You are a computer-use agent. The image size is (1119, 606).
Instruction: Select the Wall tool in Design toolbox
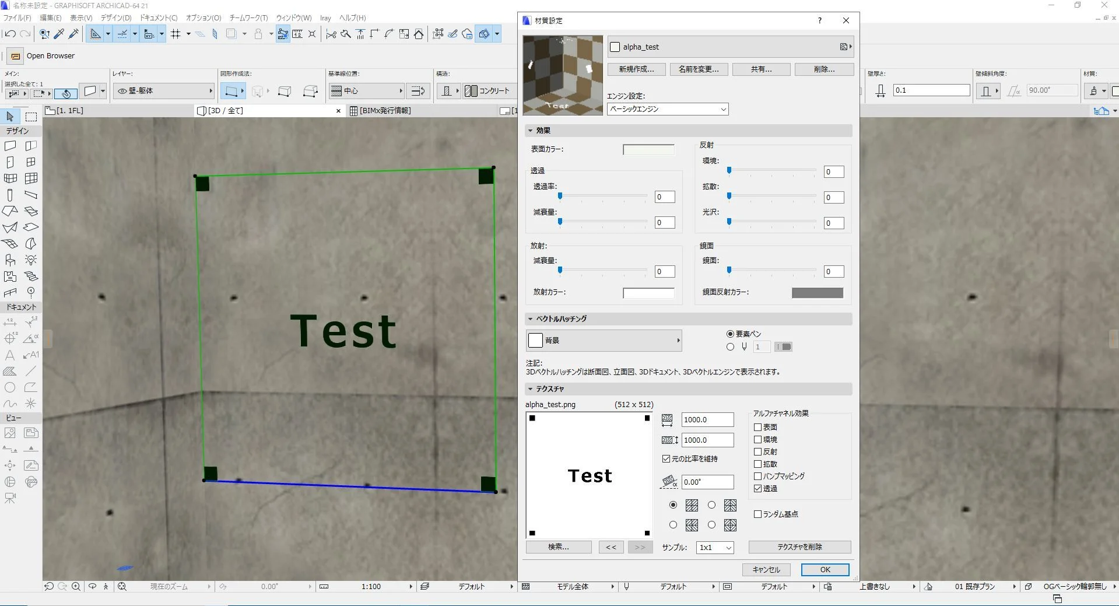[x=10, y=146]
